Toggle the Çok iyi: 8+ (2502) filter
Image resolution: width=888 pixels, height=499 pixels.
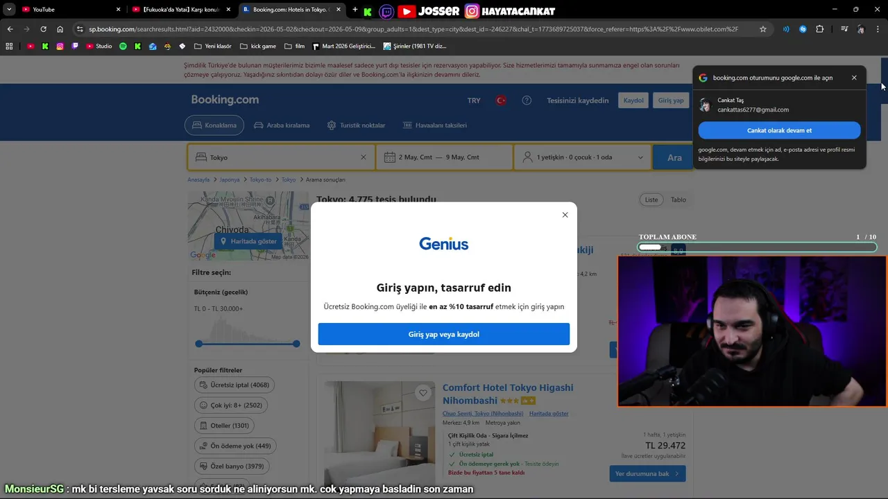point(232,405)
